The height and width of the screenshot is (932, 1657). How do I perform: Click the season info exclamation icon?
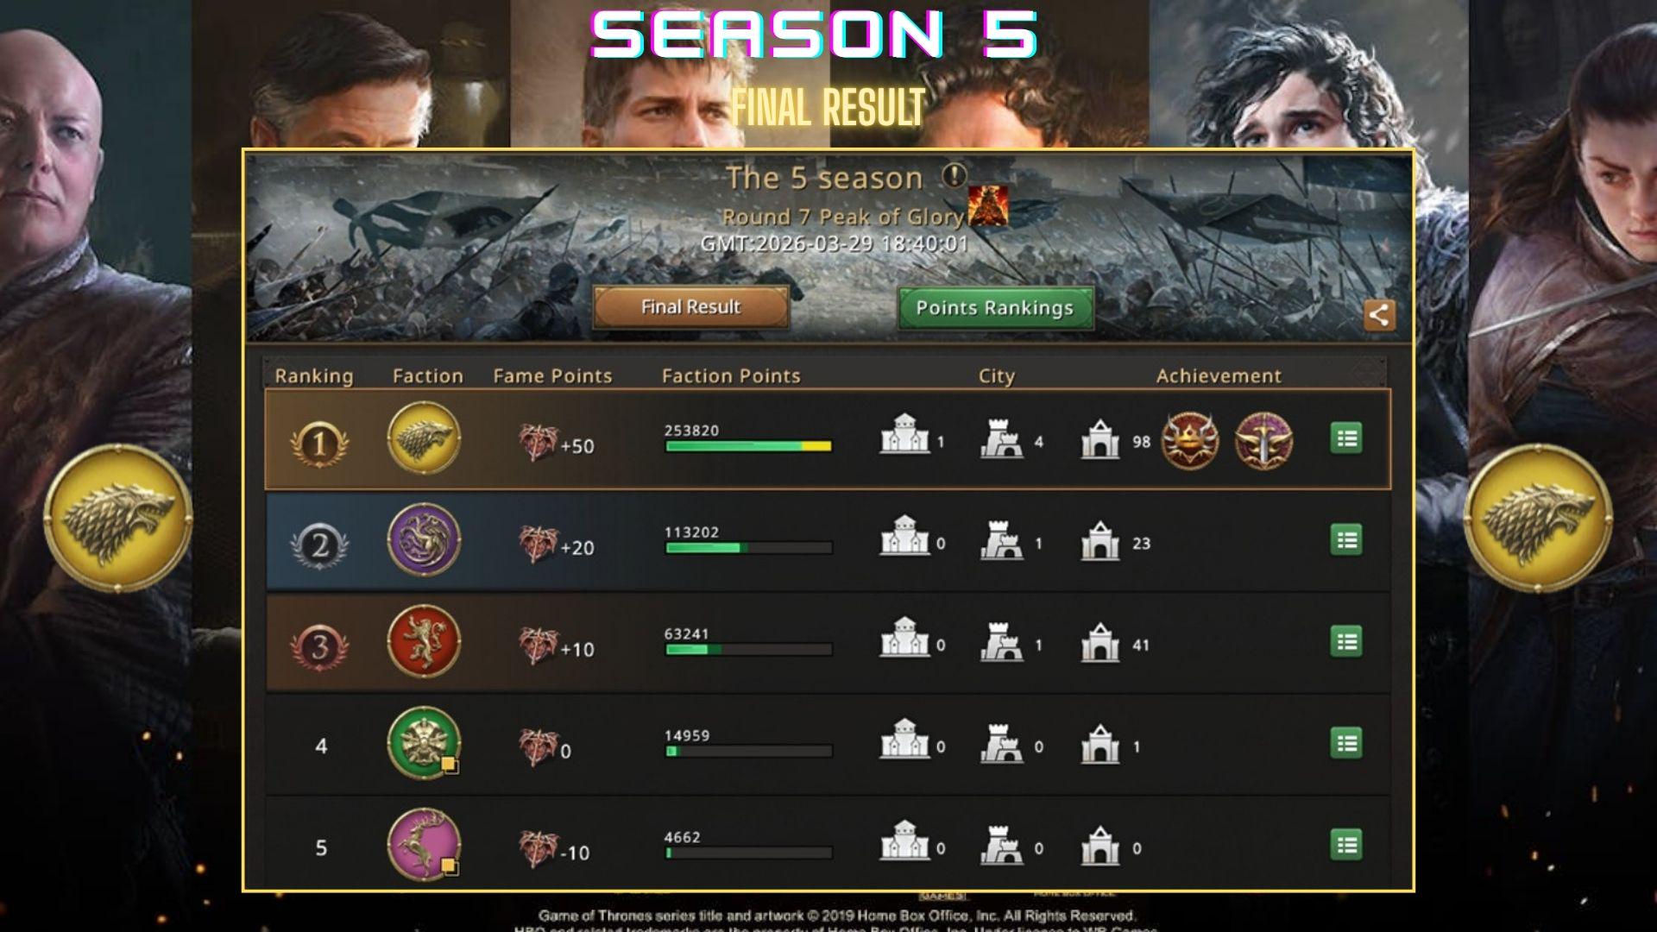click(x=954, y=176)
